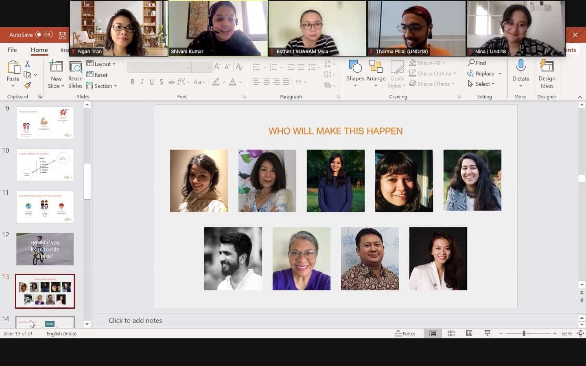Click the Save icon in title bar

[x=62, y=35]
